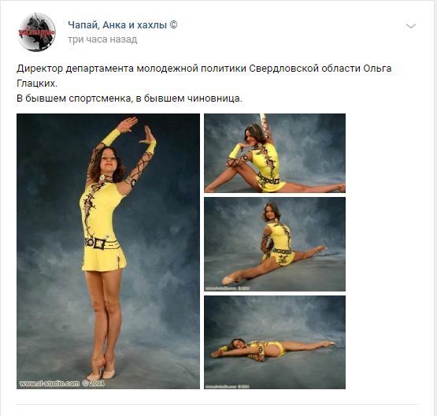Click watermark in the middle-right photo

coord(228,288)
